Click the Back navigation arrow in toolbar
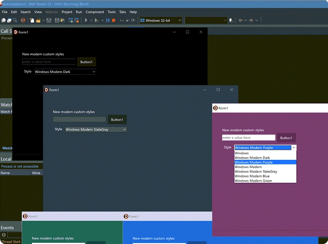Viewport: 328px width, 244px height. tap(240, 20)
